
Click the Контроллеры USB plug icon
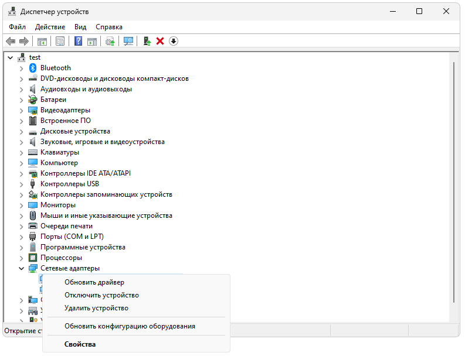click(33, 184)
